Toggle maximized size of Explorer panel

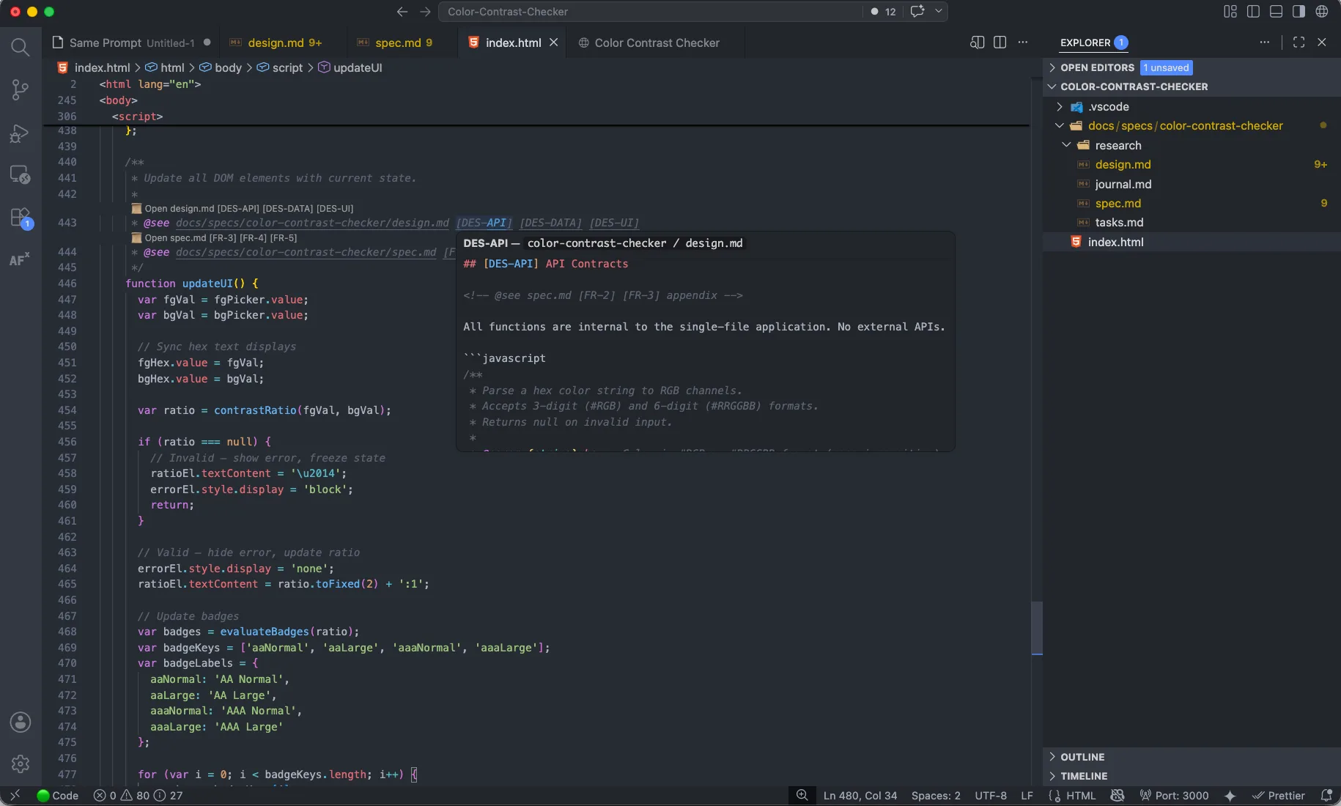pos(1298,42)
